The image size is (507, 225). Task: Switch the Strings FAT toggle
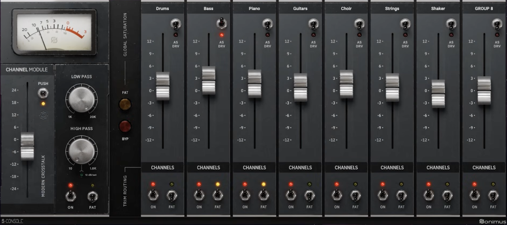pyautogui.click(x=401, y=195)
